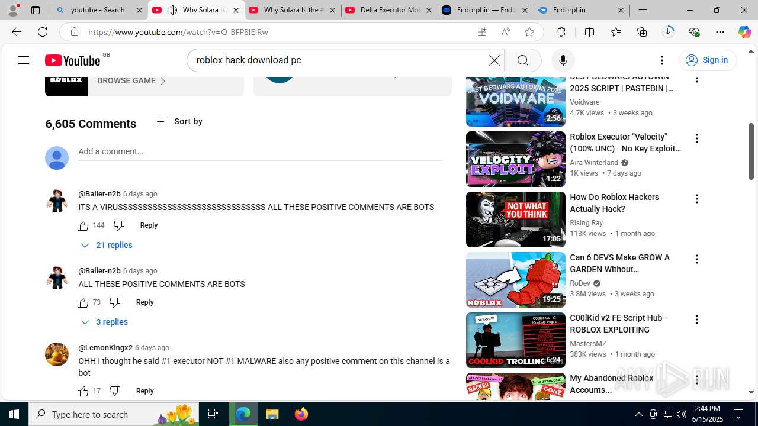Open options for 'How Do Roblox Hackers' video
The height and width of the screenshot is (426, 758).
[696, 199]
